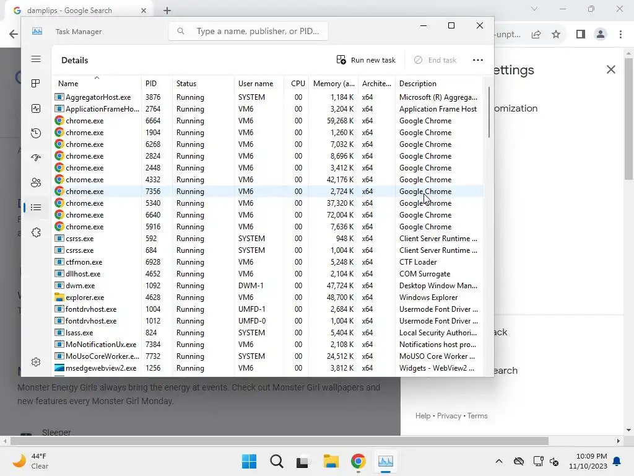This screenshot has width=634, height=476.
Task: Click Windows Explorer description cell
Action: (428, 297)
